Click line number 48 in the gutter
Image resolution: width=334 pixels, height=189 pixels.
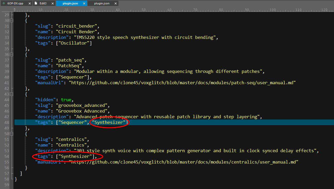[7, 123]
